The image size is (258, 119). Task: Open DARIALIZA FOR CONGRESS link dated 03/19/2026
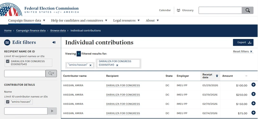123,95
